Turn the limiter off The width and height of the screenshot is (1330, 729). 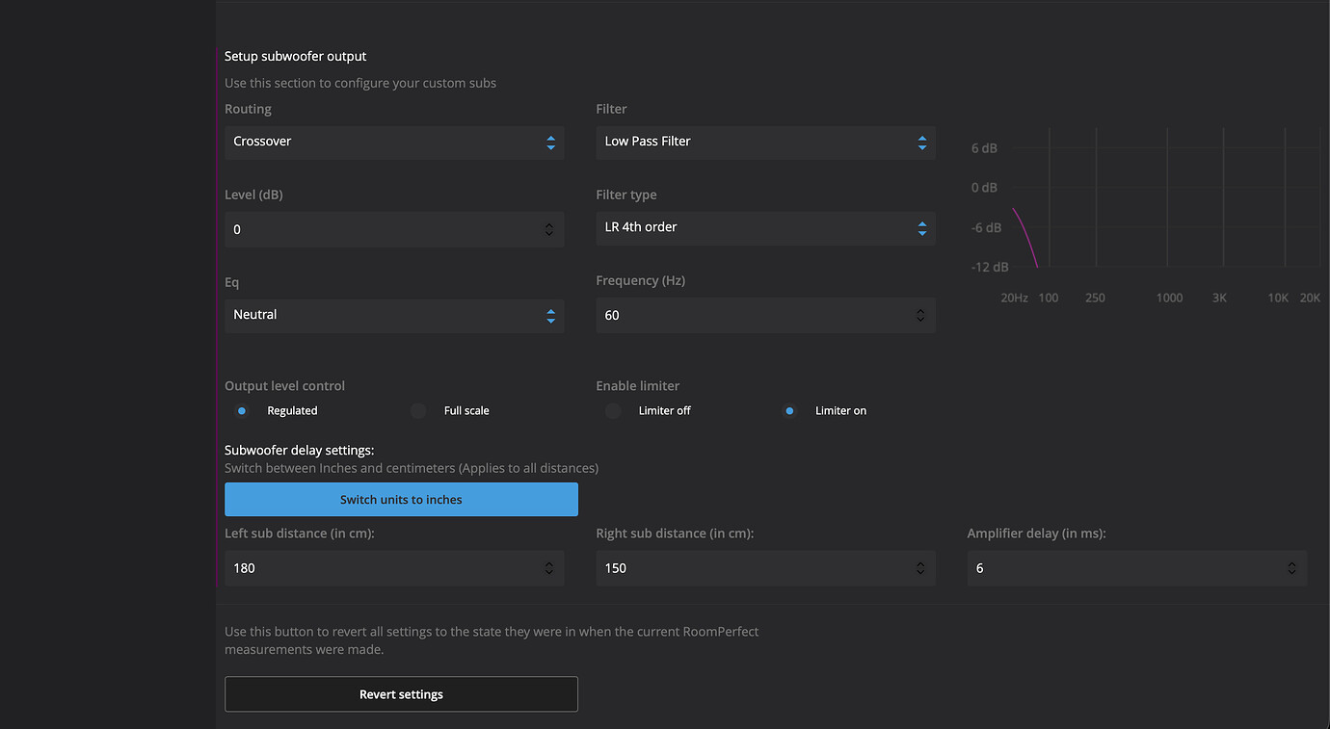pyautogui.click(x=614, y=411)
